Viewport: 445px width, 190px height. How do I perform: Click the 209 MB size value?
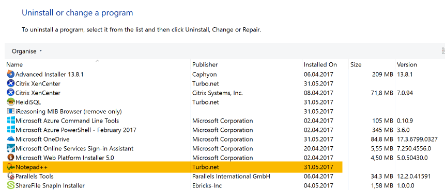point(382,74)
